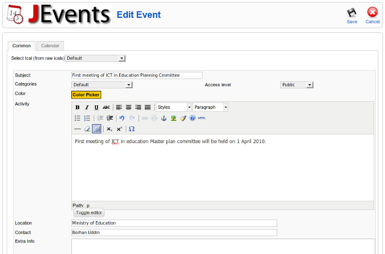The height and width of the screenshot is (254, 385).
Task: Open the Styles dropdown in the editor
Action: pos(174,107)
